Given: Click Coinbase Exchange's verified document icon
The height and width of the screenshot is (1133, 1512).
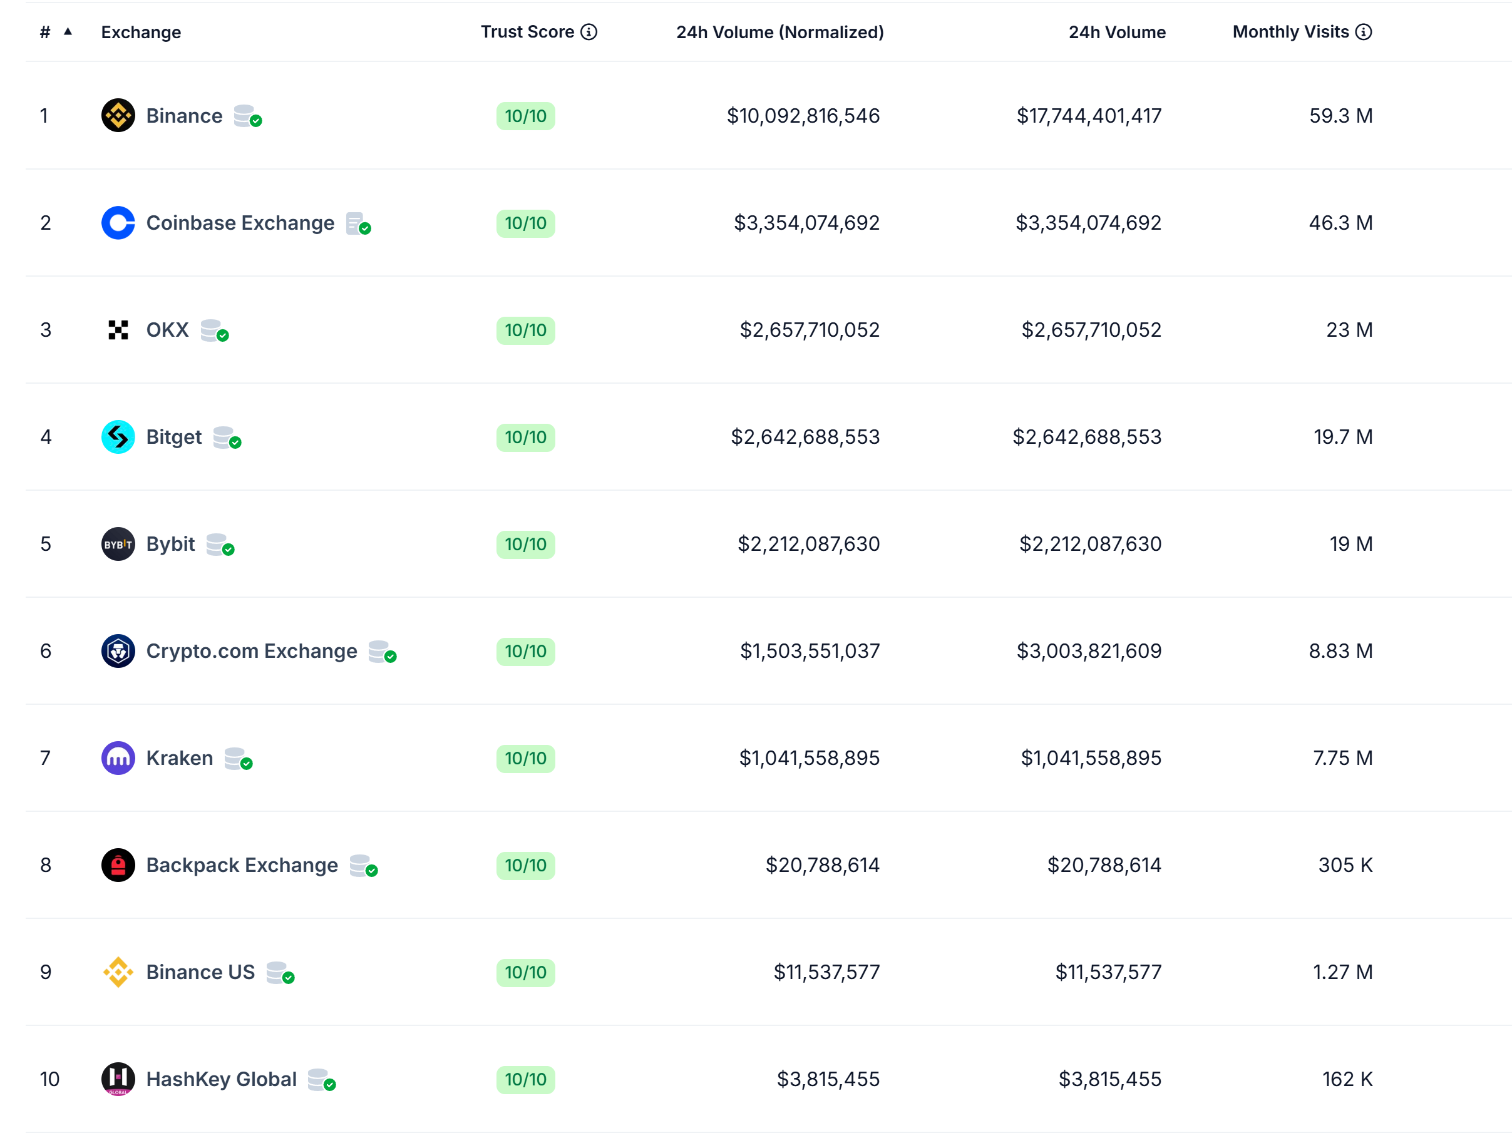Looking at the screenshot, I should click(x=357, y=223).
